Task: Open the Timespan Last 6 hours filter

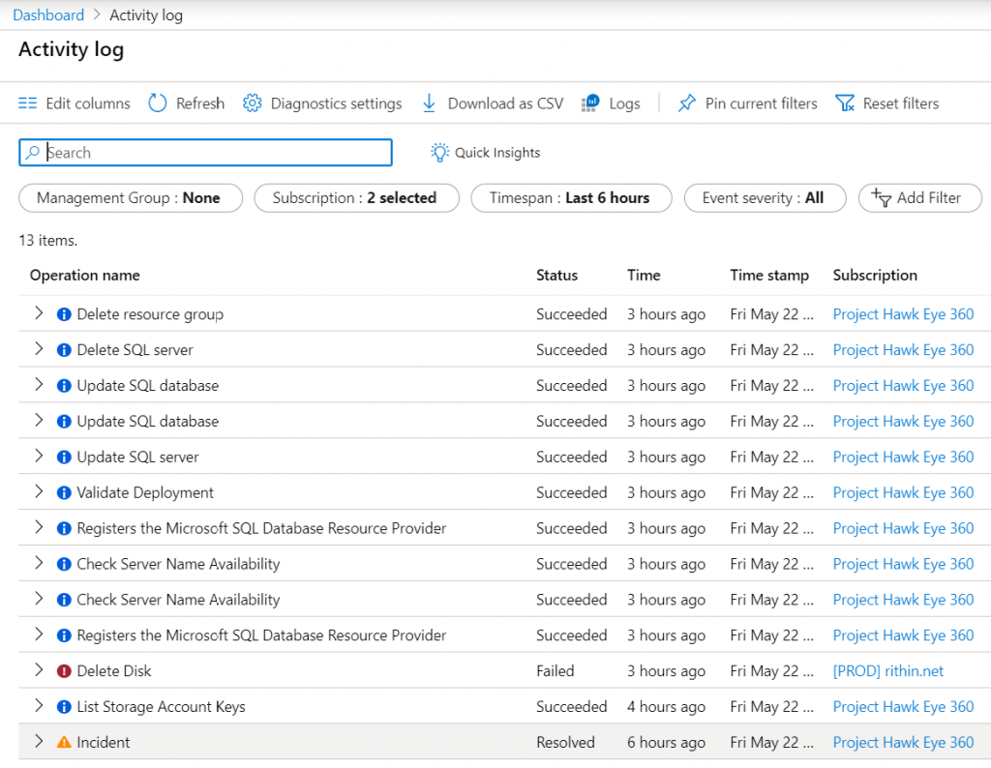Action: [569, 198]
